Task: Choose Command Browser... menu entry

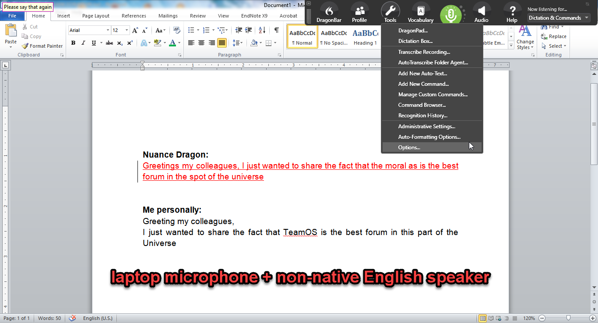Action: coord(432,105)
